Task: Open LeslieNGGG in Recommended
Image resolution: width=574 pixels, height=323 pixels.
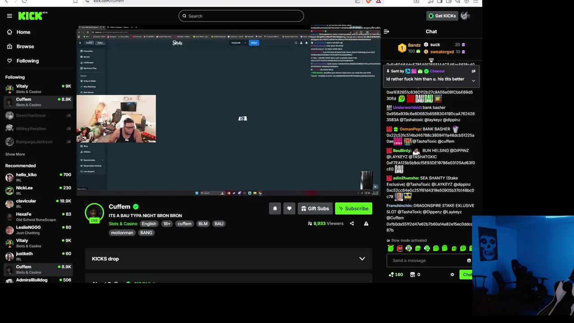Action: (38, 230)
